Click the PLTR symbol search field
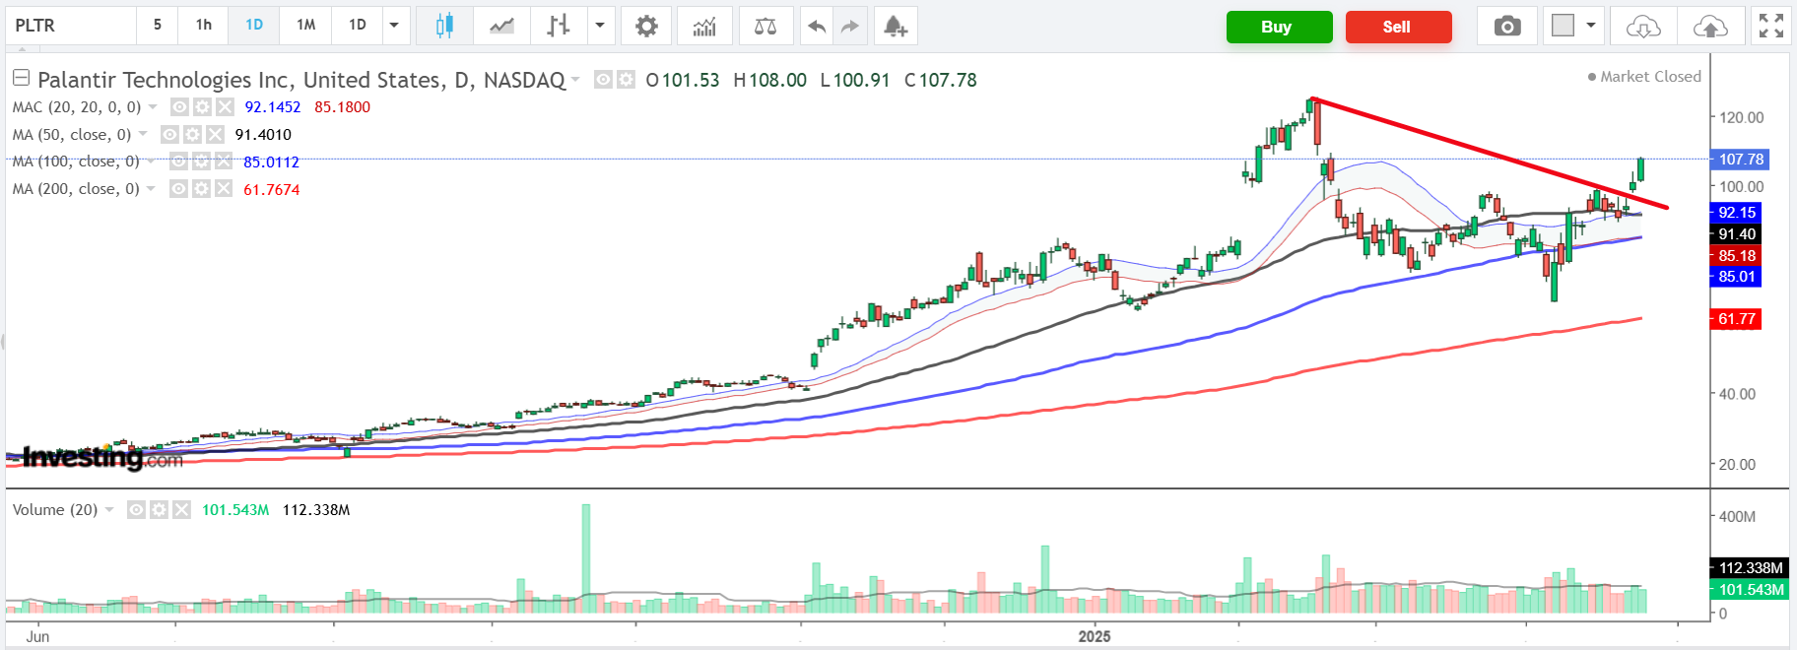The height and width of the screenshot is (650, 1797). 71,26
